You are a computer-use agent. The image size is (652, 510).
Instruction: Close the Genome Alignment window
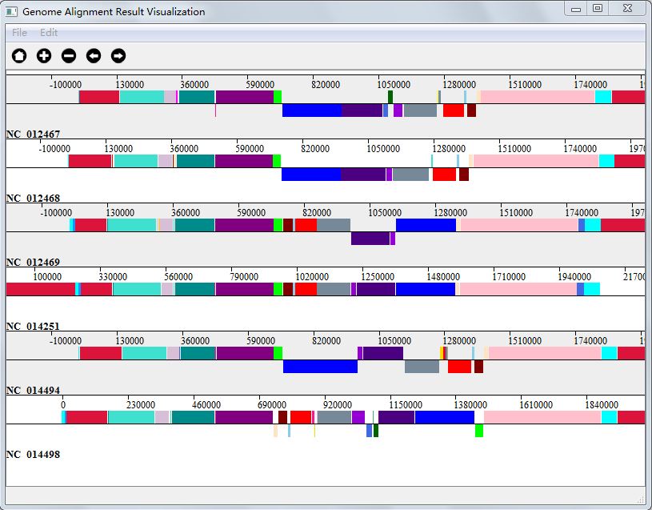627,9
